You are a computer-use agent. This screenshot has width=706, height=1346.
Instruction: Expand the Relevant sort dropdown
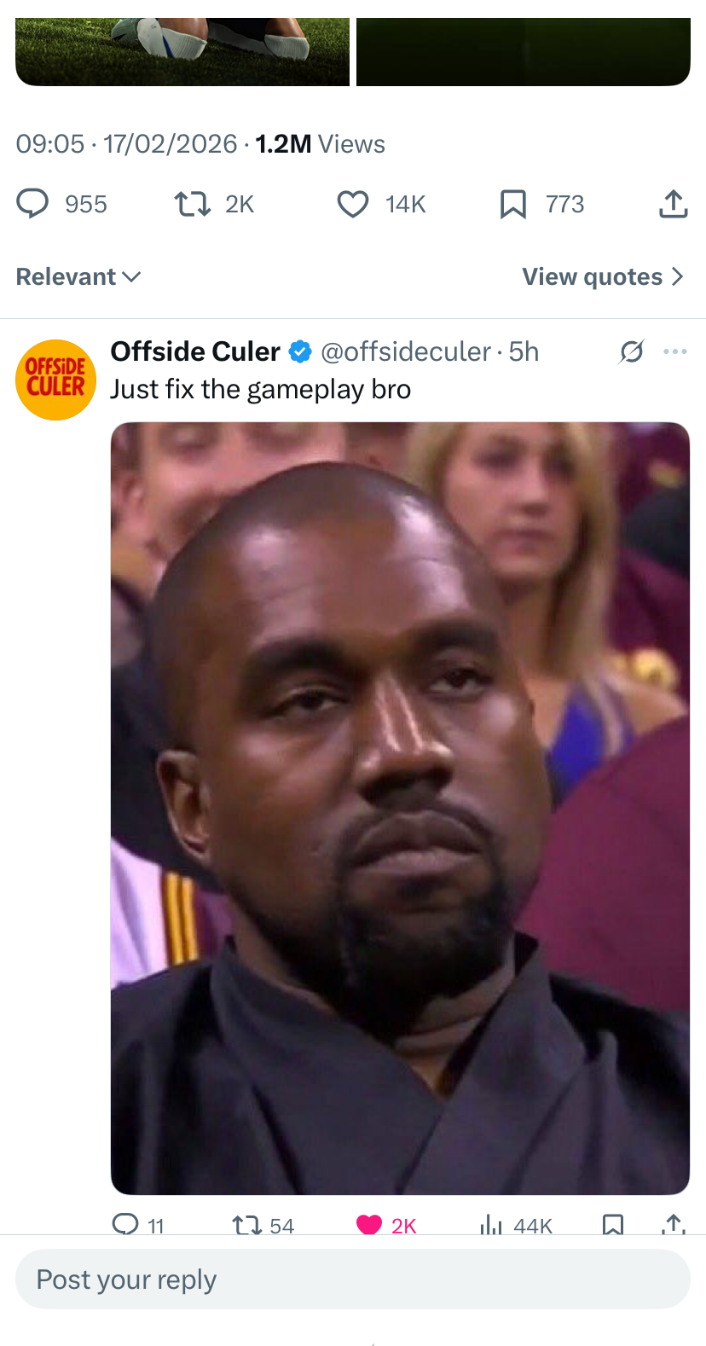click(78, 276)
